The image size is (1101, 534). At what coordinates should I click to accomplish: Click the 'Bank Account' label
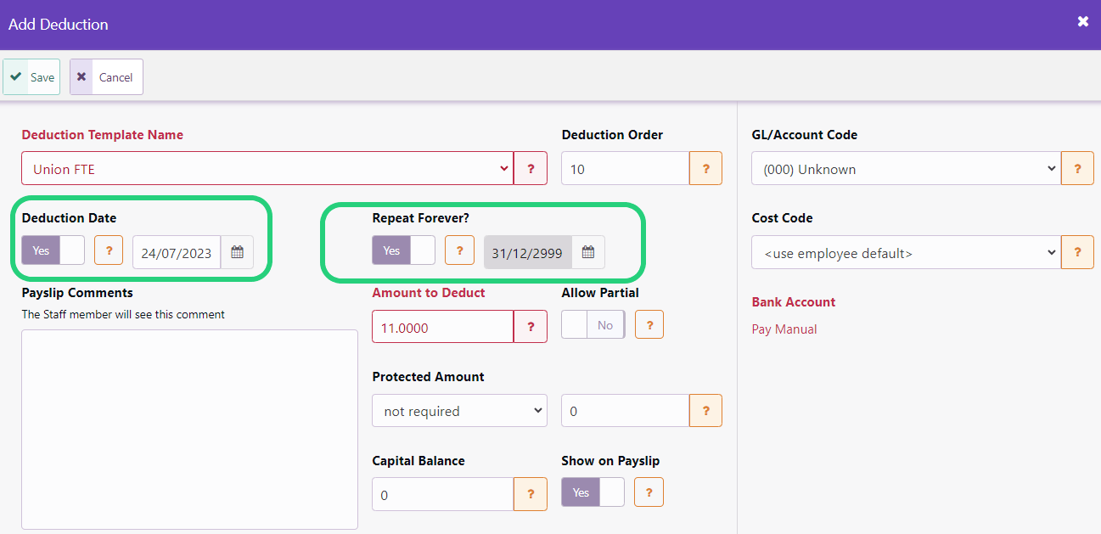[x=794, y=301]
